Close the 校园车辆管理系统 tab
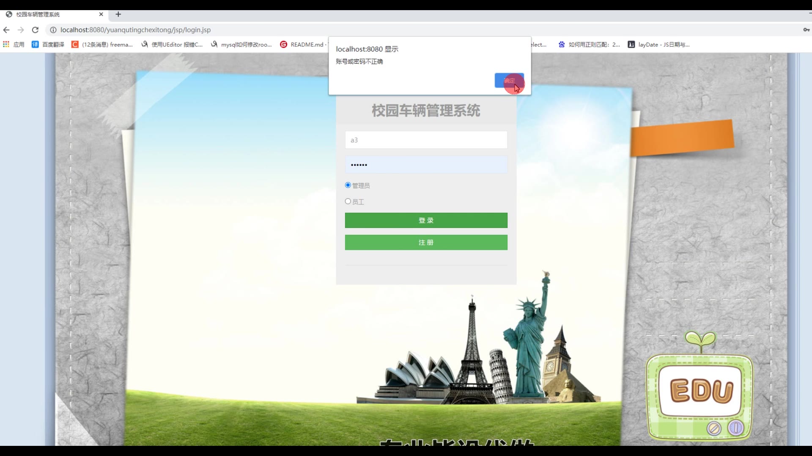The image size is (812, 456). pos(101,14)
